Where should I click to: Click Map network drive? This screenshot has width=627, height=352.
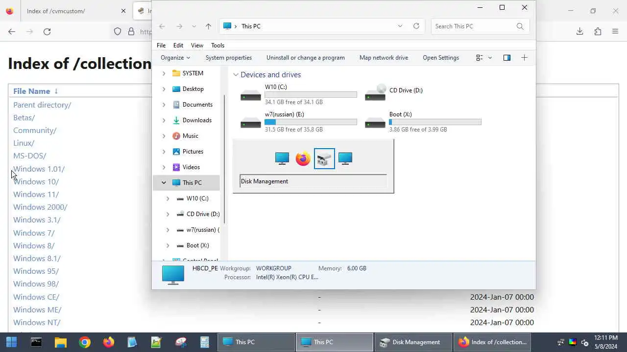pyautogui.click(x=384, y=58)
